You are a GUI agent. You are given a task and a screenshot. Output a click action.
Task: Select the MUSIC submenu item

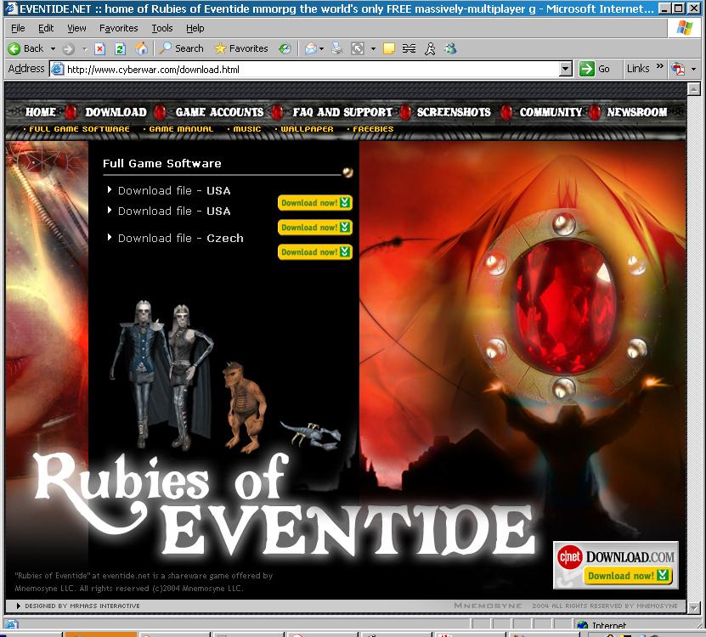[246, 129]
